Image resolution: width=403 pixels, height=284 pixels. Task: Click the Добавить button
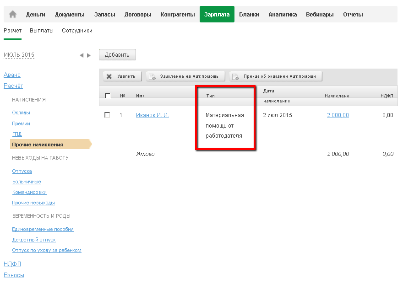(117, 54)
